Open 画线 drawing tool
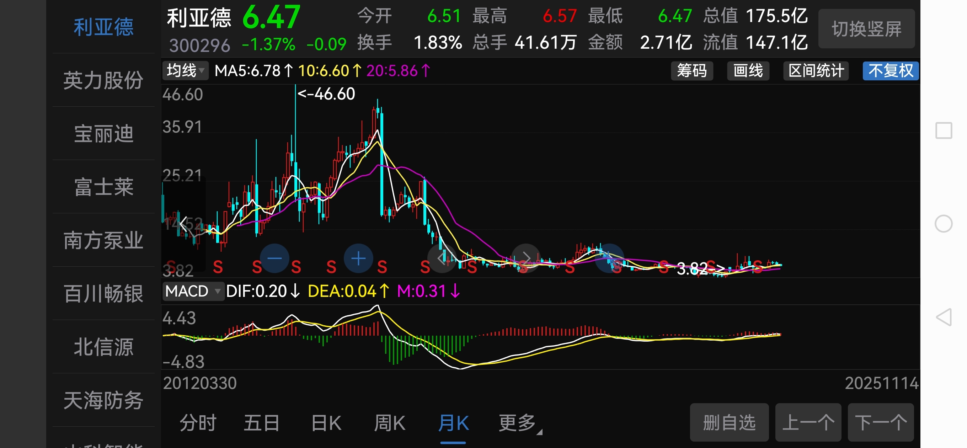This screenshot has width=967, height=448. pos(748,71)
